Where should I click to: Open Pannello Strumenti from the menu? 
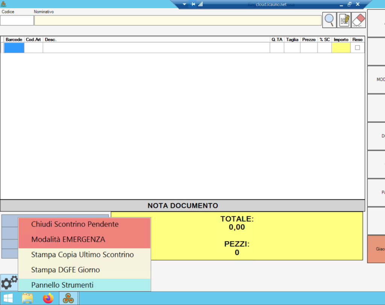[x=62, y=285]
